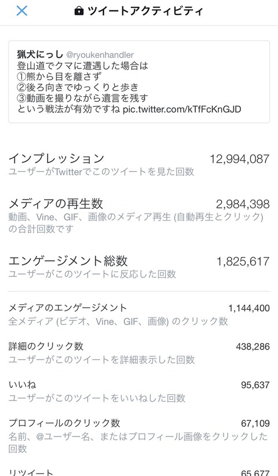Select the メディアの再生数 metric heading
Image resolution: width=278 pixels, height=476 pixels.
pos(56,203)
